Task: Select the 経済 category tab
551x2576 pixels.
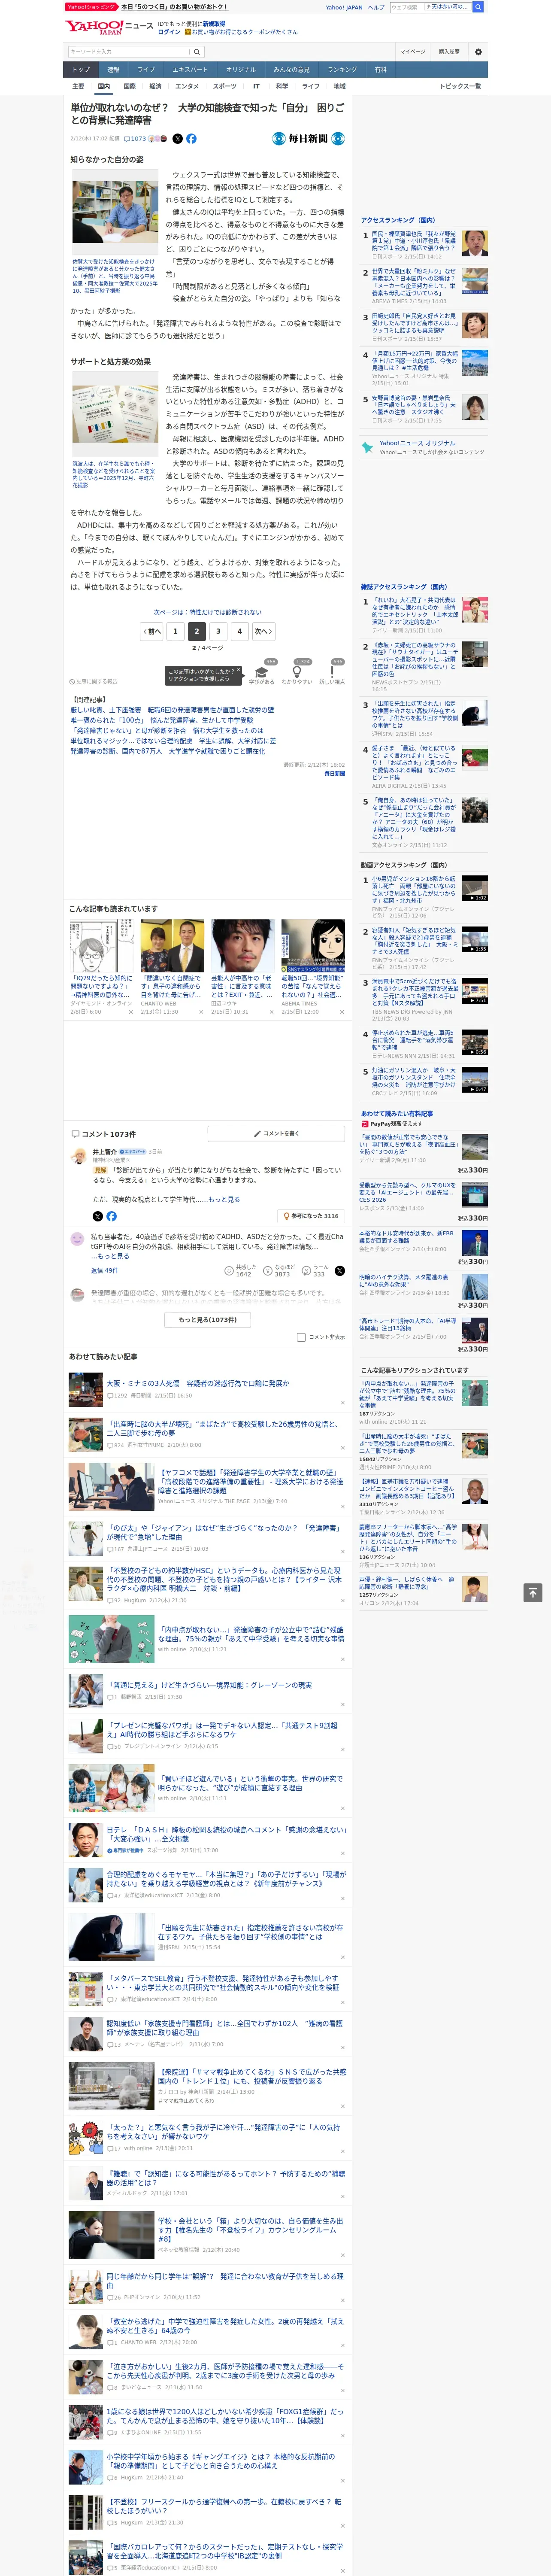Action: tap(155, 86)
